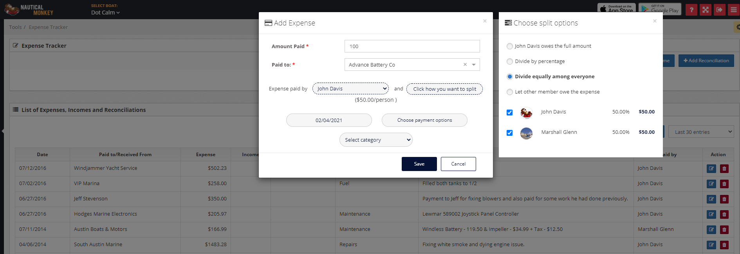Click the Add Reconciliation button
Image resolution: width=740 pixels, height=254 pixels.
coord(706,61)
